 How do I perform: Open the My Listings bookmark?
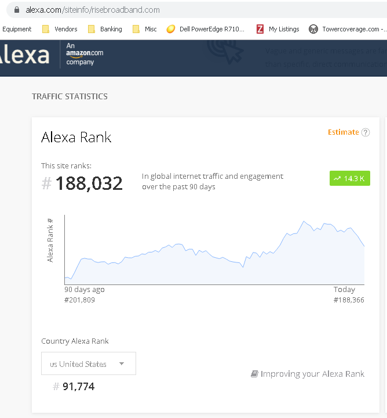click(x=278, y=29)
